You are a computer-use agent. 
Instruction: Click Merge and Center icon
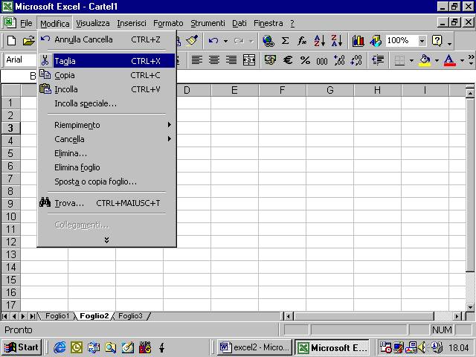249,59
